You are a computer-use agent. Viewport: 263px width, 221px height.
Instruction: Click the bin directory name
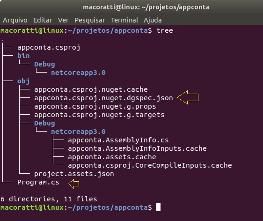pos(23,56)
